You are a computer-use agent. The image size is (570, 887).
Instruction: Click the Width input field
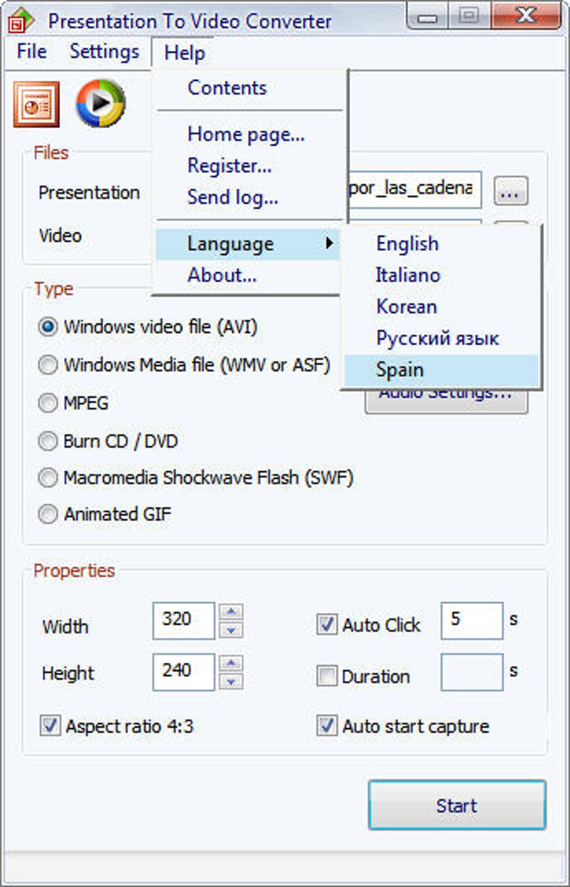click(x=184, y=621)
